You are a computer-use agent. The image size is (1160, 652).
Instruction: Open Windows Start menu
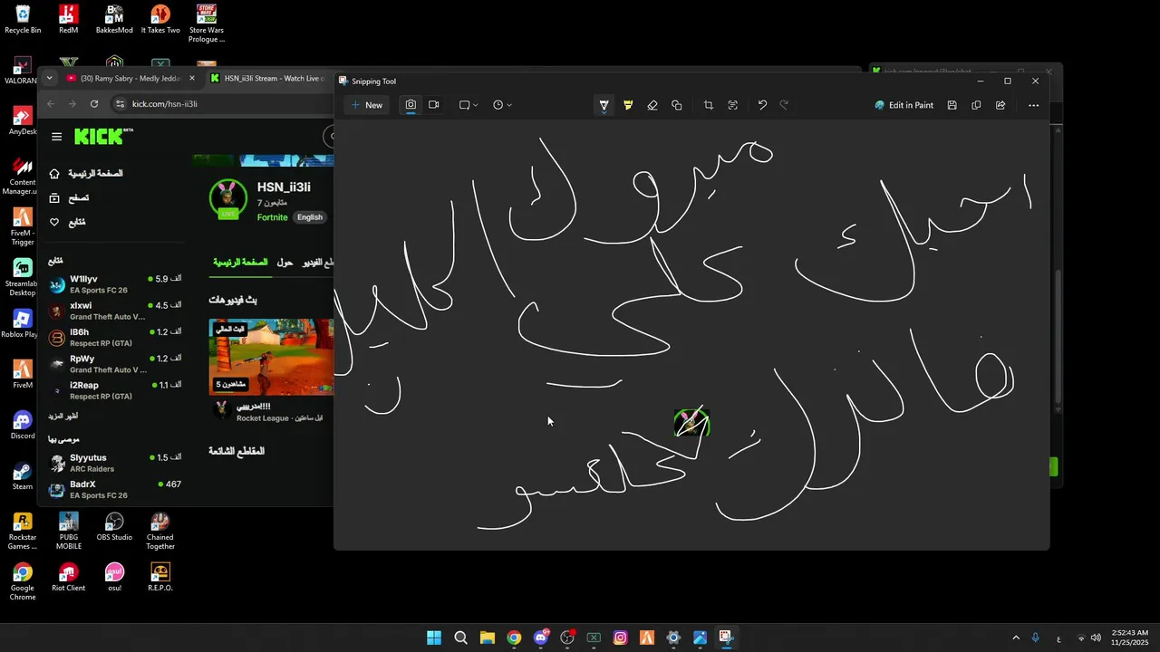pyautogui.click(x=434, y=638)
